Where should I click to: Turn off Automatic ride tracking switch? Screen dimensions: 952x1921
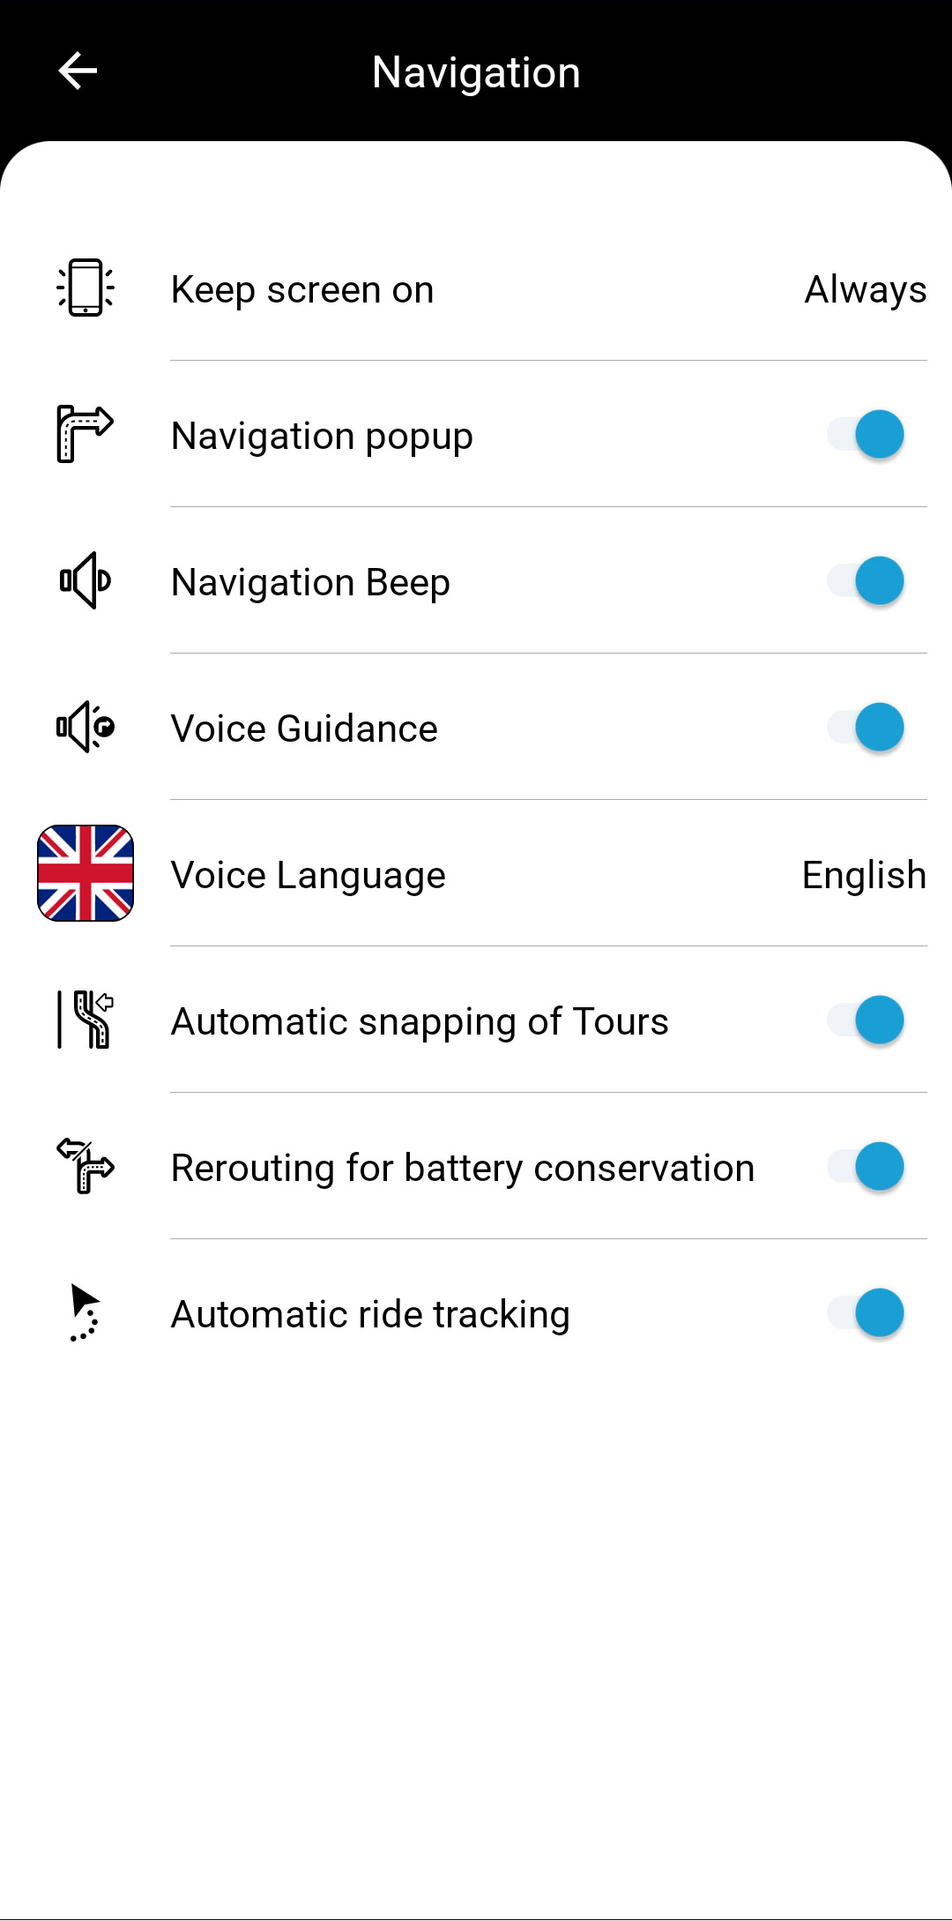pos(866,1312)
